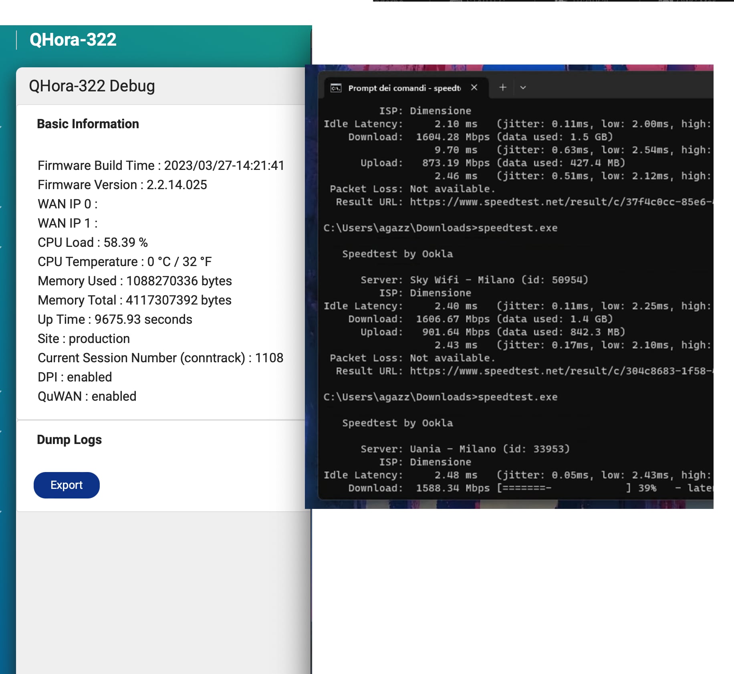Click the Site : production line
The image size is (734, 674).
(84, 339)
